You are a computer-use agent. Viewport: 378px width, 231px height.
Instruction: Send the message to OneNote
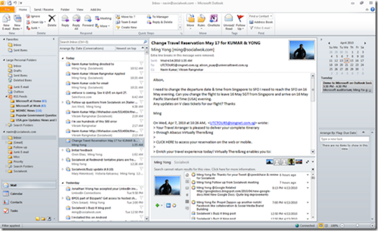(213, 21)
